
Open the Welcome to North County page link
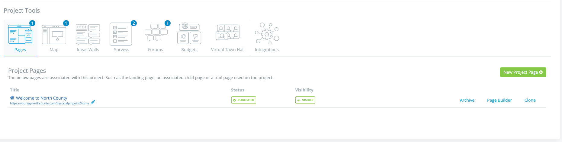click(41, 98)
